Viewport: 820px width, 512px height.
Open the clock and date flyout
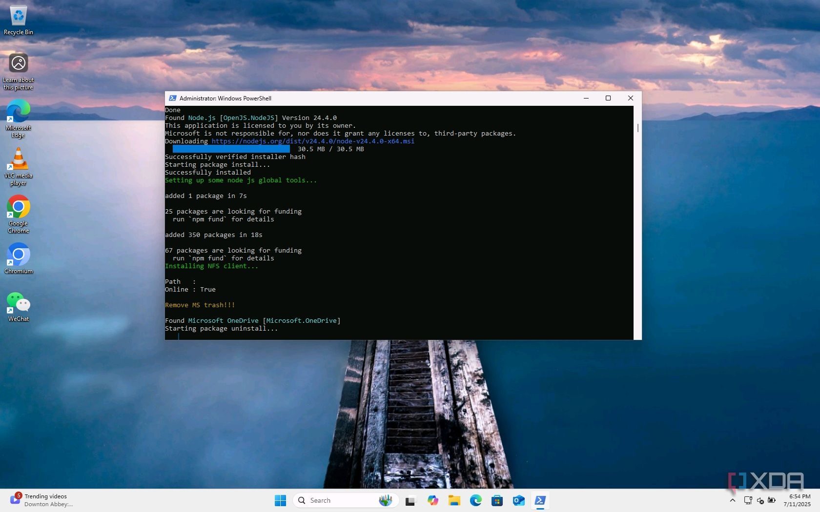coord(797,500)
